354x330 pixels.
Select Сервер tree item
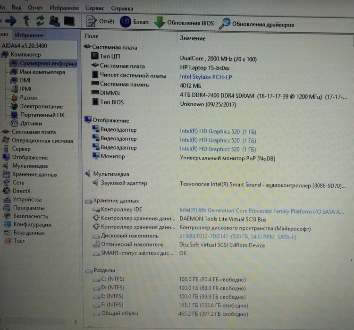pyautogui.click(x=17, y=149)
